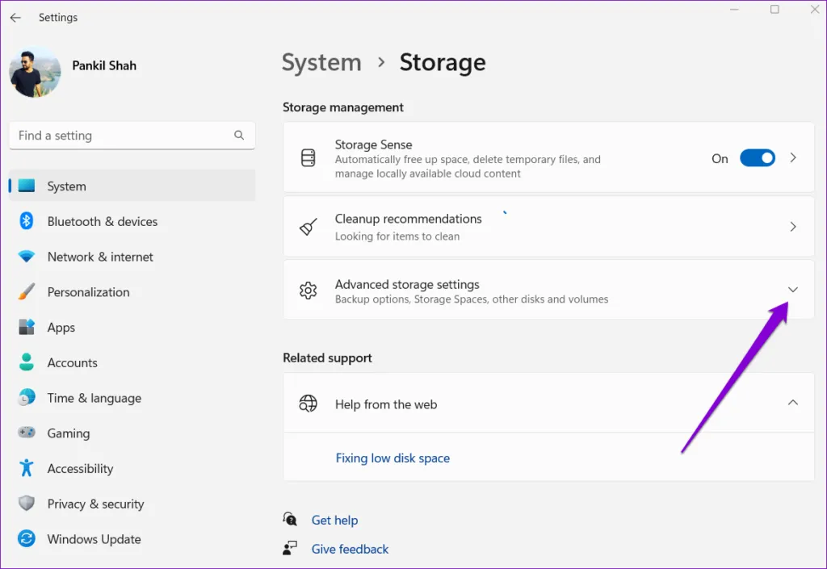The width and height of the screenshot is (827, 569).
Task: Select Accounts in the sidebar
Action: 72,362
